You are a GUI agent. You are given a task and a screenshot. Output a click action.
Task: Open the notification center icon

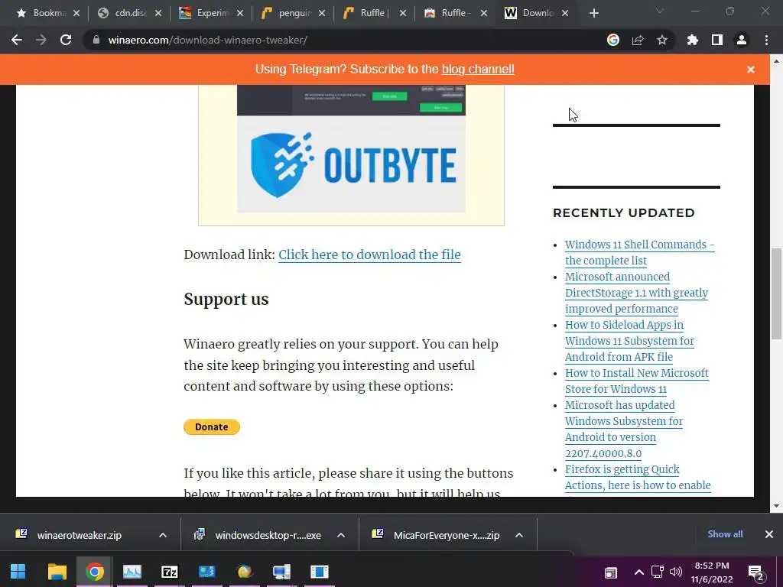pyautogui.click(x=756, y=572)
